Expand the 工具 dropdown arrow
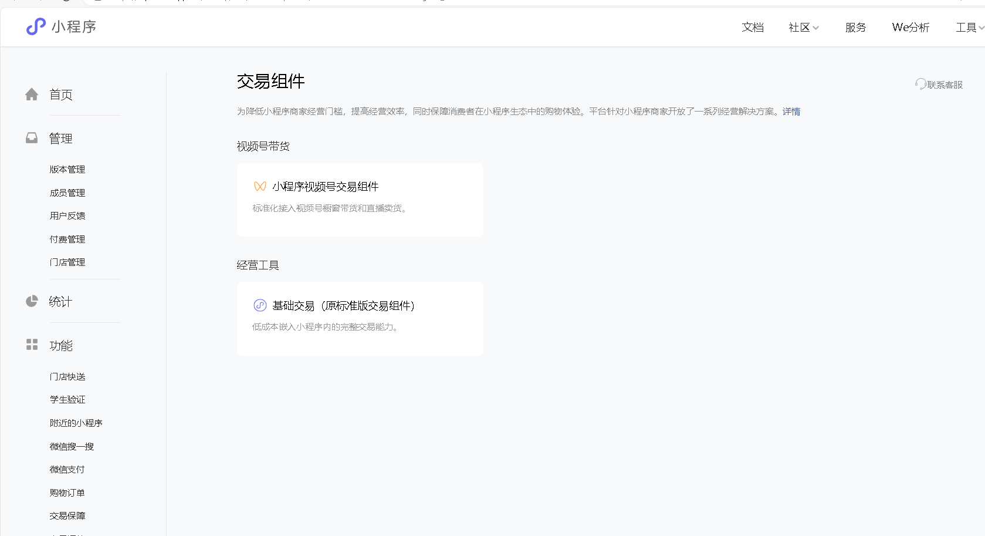Viewport: 985px width, 536px height. (981, 28)
